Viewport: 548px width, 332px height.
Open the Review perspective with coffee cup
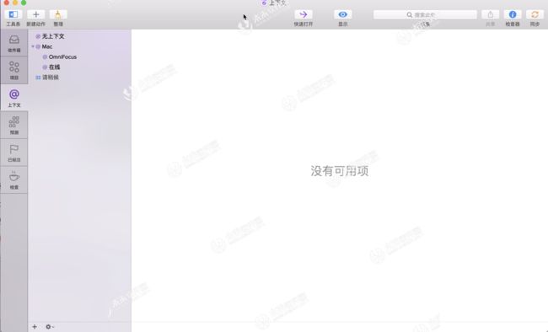[14, 180]
